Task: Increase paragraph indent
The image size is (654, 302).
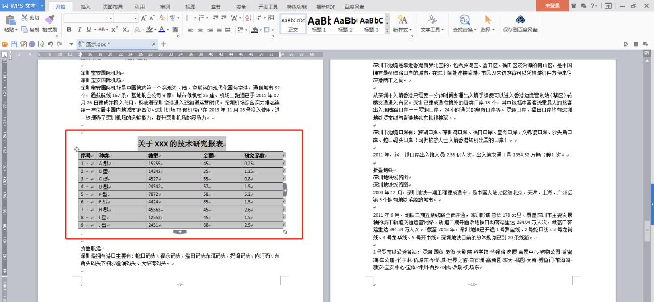Action: [x=224, y=18]
